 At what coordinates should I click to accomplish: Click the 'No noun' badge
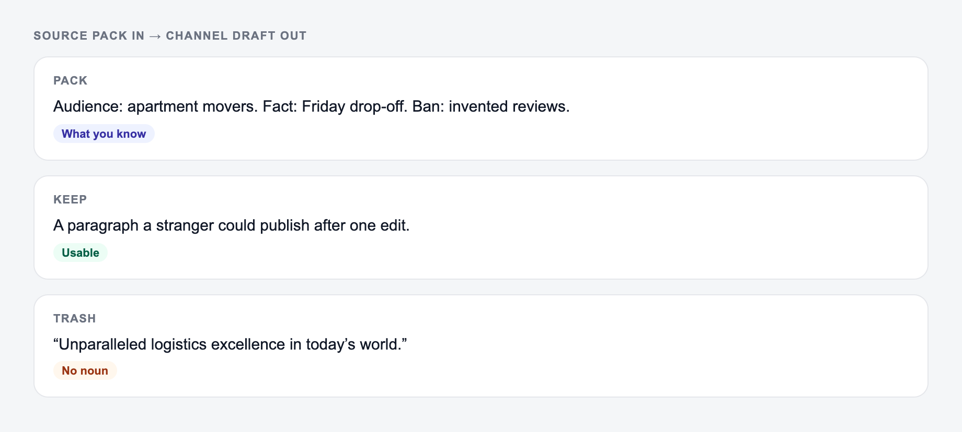click(x=85, y=370)
